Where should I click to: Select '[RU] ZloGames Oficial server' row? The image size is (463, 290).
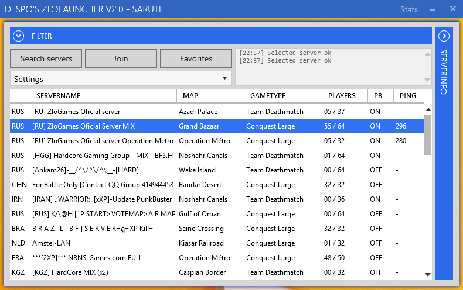point(217,112)
